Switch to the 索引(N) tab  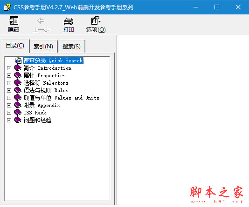[43, 47]
